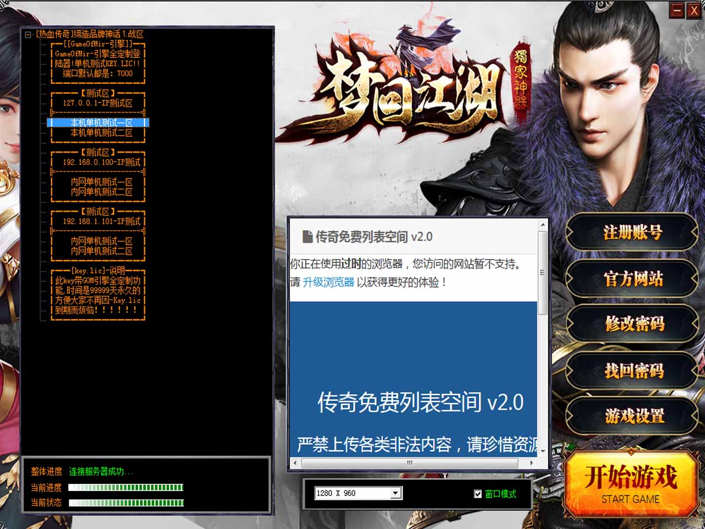Click the 连接服务器成功 status text
Image resolution: width=705 pixels, height=529 pixels.
pos(101,472)
